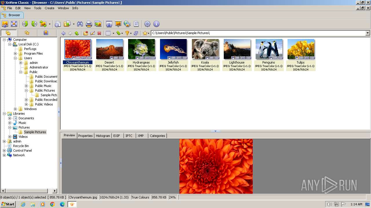Select the Penguins thumbnail

pos(269,49)
